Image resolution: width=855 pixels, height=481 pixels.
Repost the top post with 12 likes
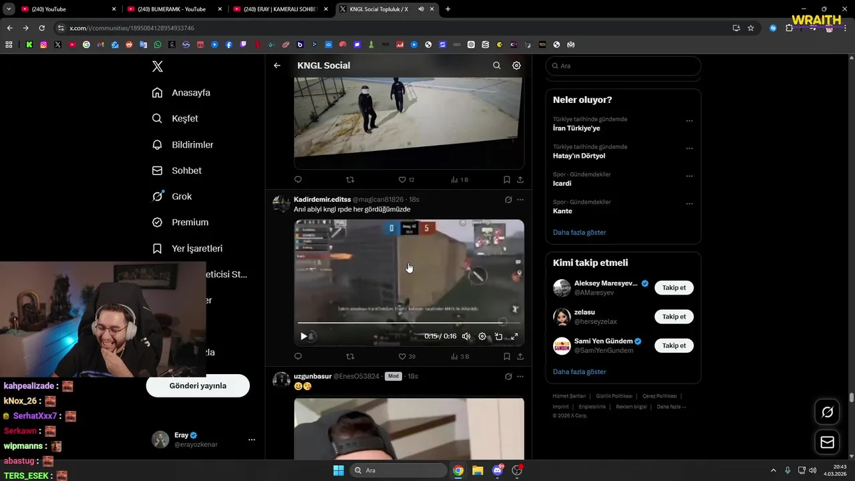[x=350, y=180]
